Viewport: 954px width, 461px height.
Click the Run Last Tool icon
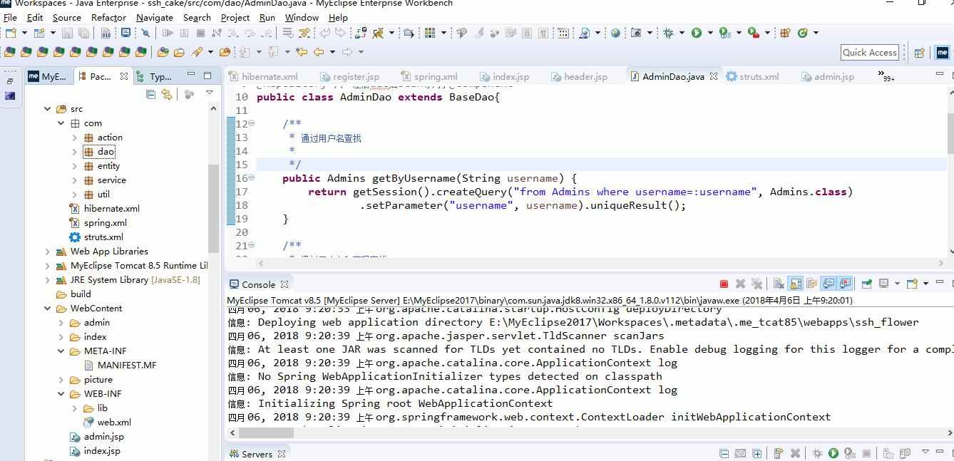754,33
